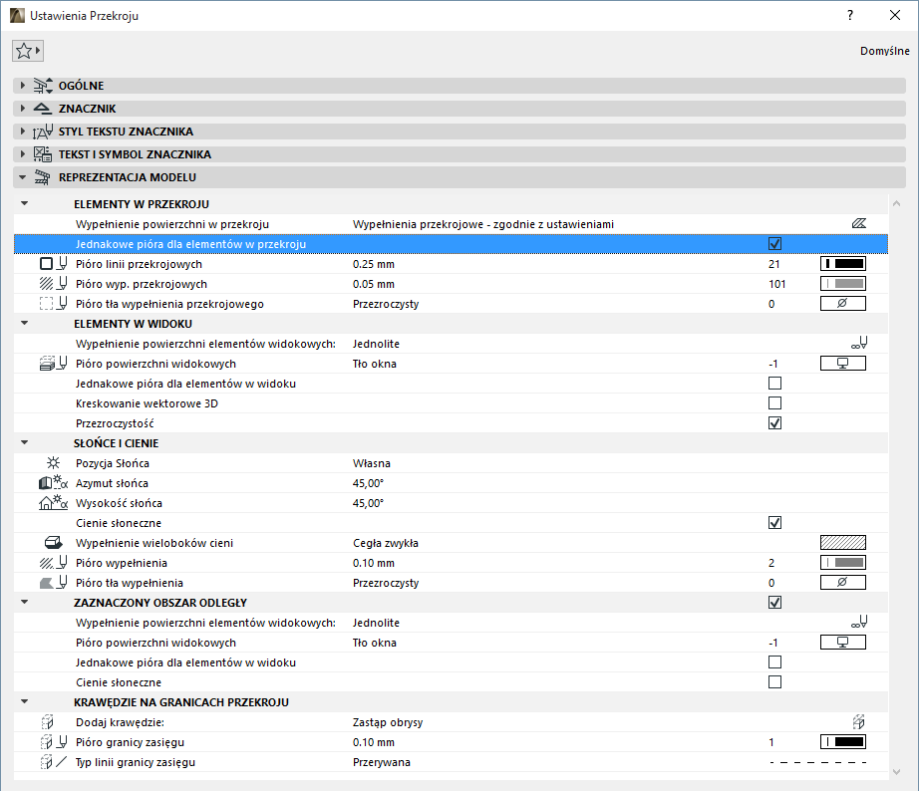This screenshot has height=791, width=919.
Task: Click the Pióro powierzchni widokowych icon in ELEMENTY W WIDOKU
Action: tap(54, 364)
